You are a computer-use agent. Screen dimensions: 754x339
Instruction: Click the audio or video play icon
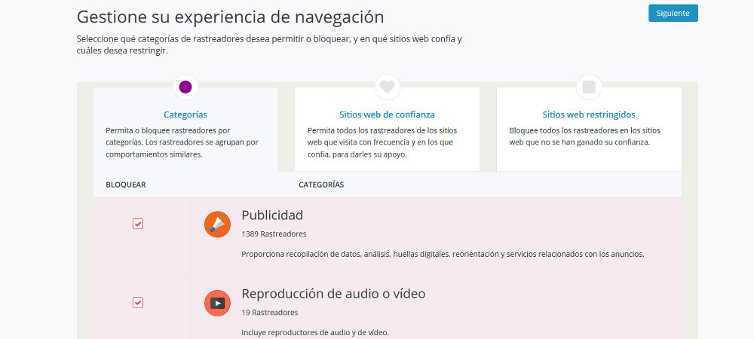(217, 303)
